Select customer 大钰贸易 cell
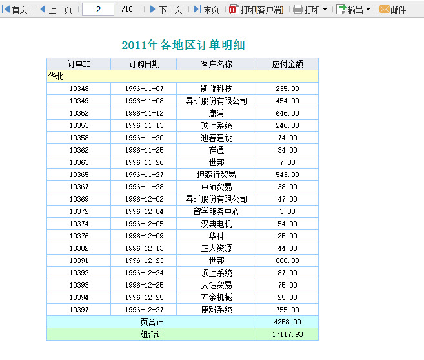This screenshot has width=424, height=360. [216, 285]
